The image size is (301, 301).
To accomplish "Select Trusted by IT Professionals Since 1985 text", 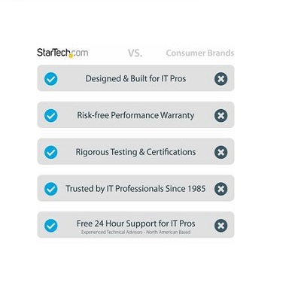I will [x=135, y=189].
